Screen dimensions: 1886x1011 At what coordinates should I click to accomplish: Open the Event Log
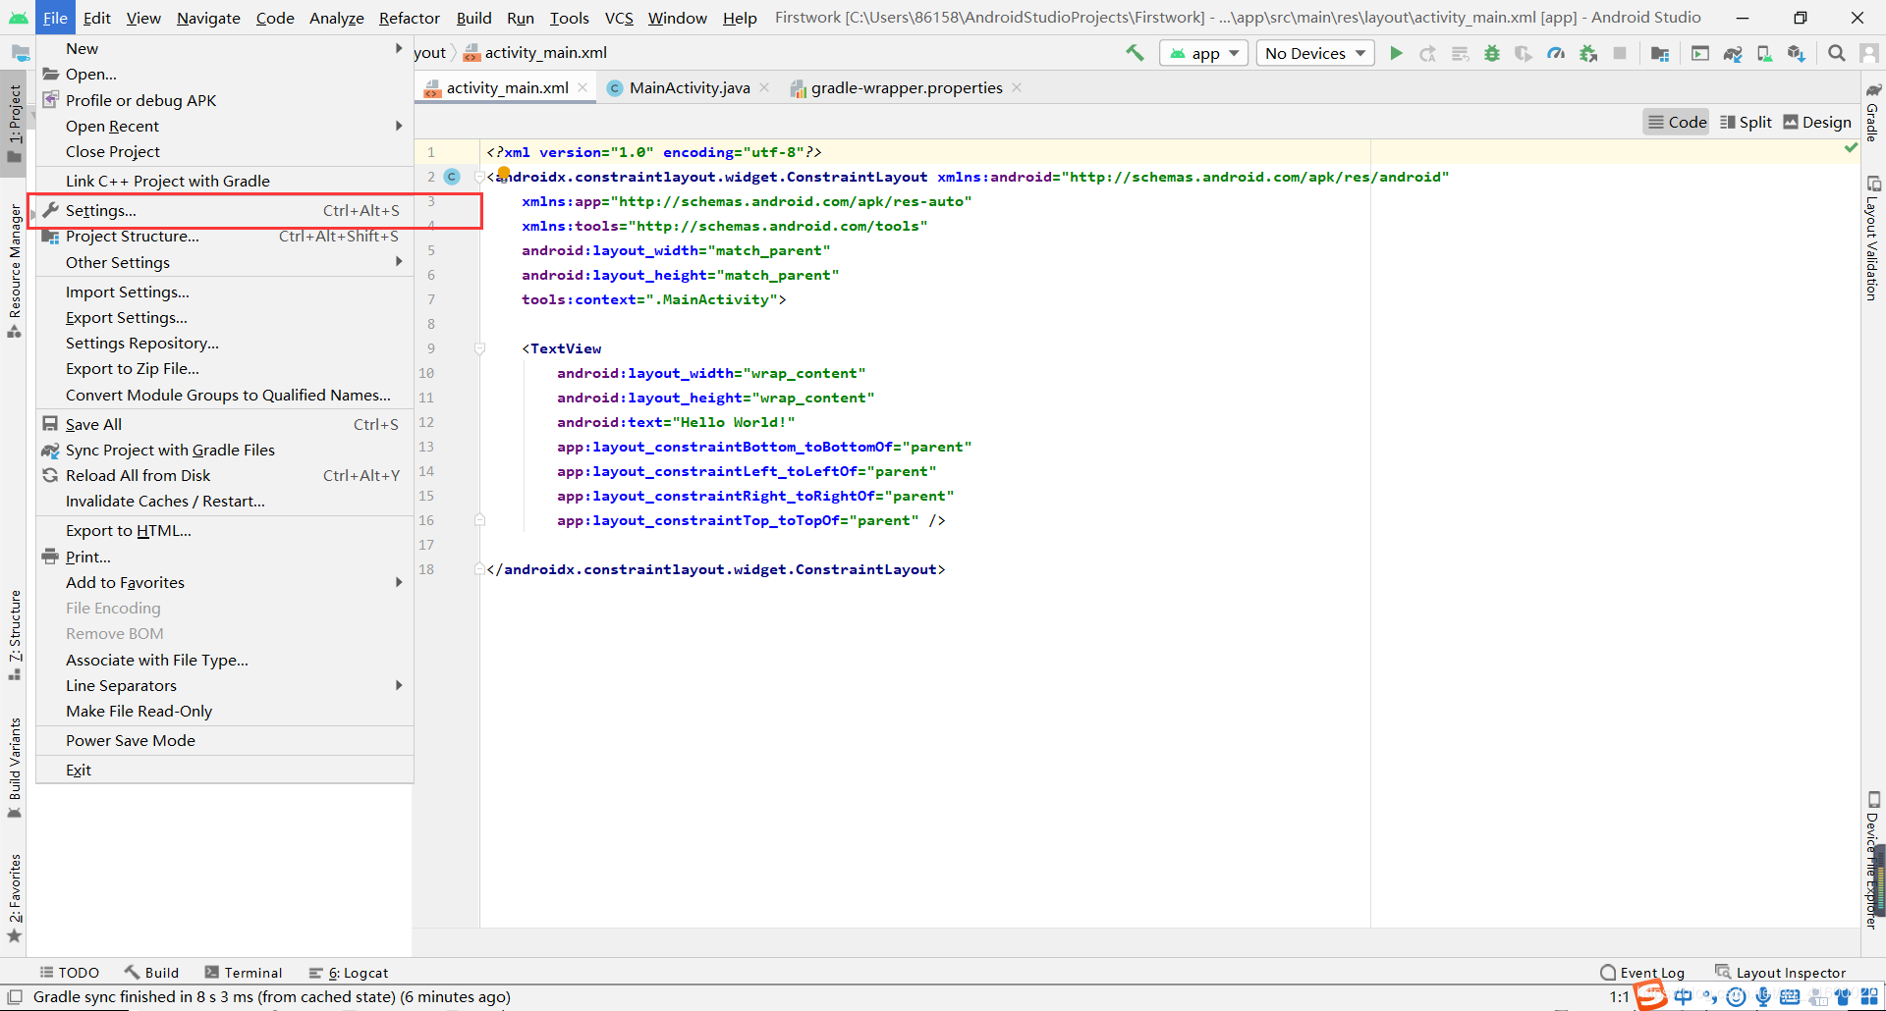(1642, 973)
